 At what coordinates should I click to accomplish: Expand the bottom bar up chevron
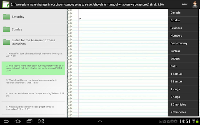point(100,121)
